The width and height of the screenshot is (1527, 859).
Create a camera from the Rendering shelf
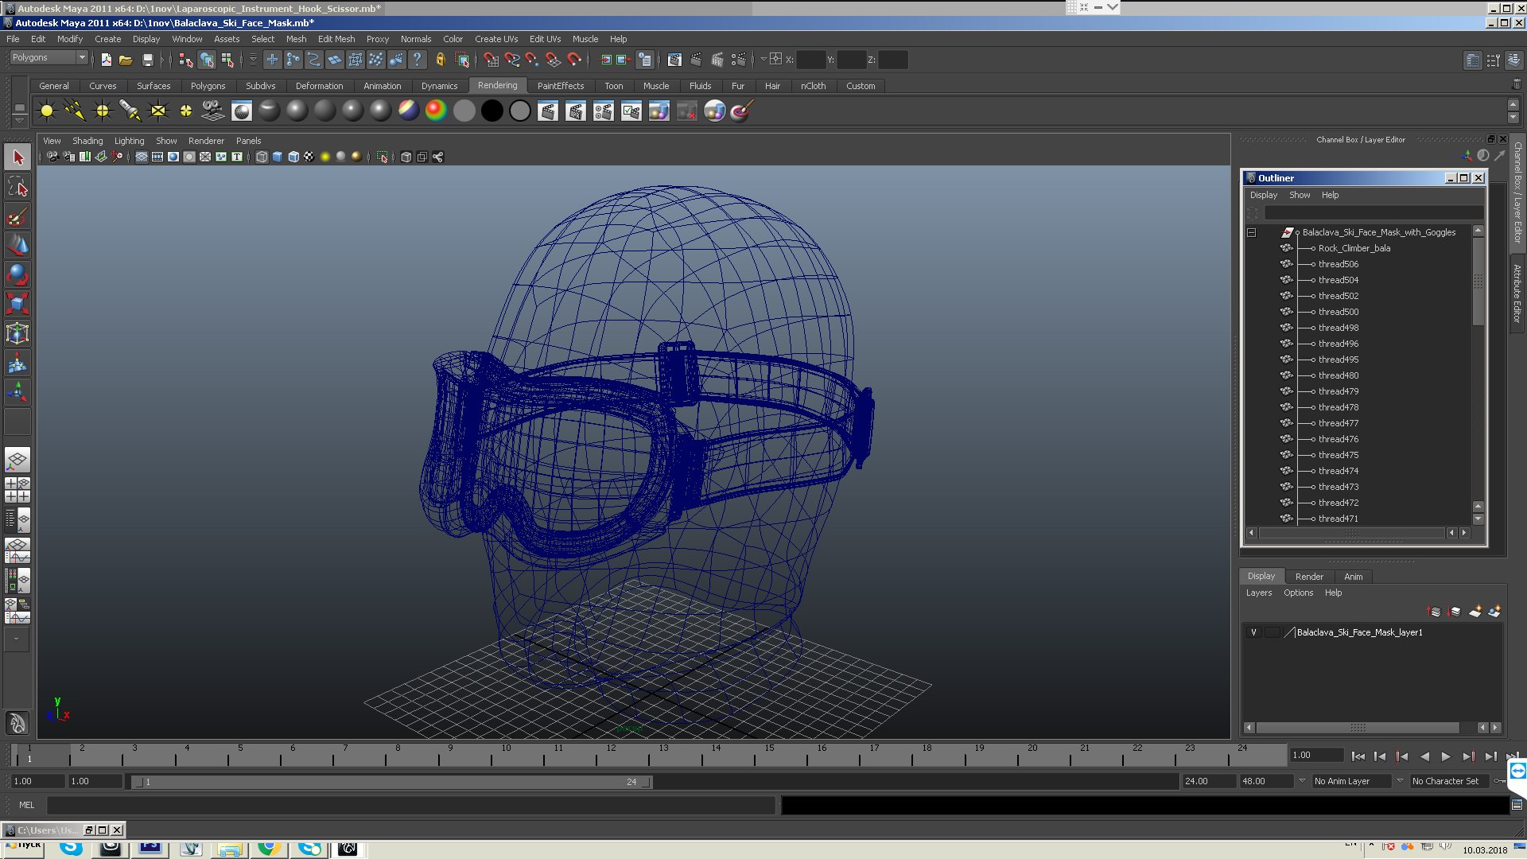click(x=213, y=111)
